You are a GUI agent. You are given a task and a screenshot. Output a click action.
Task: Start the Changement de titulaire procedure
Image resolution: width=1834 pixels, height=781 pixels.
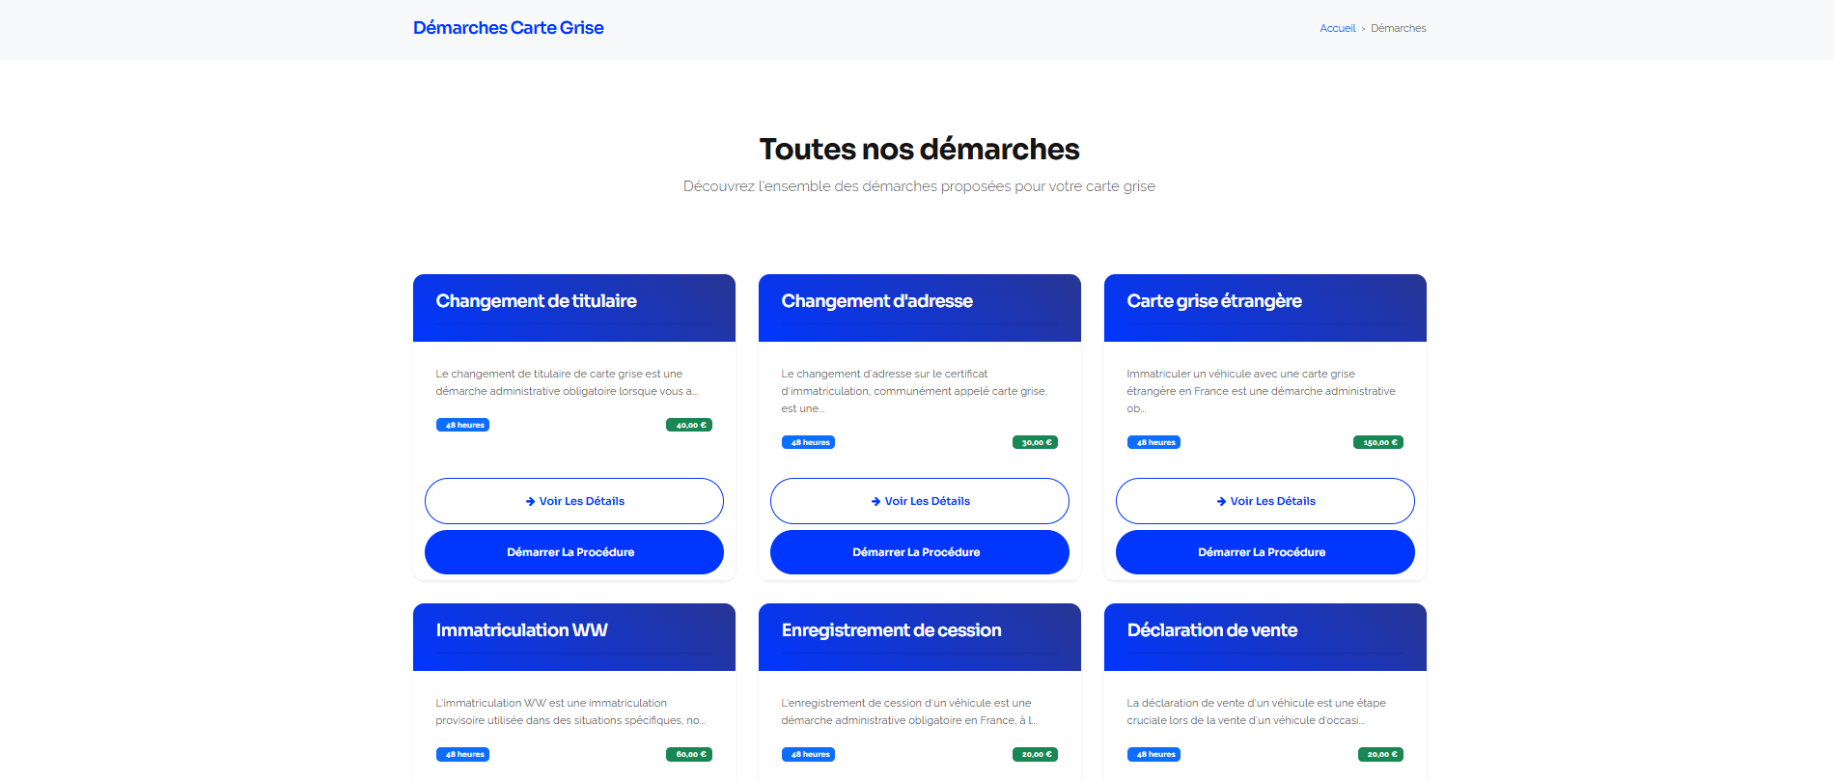pos(573,552)
